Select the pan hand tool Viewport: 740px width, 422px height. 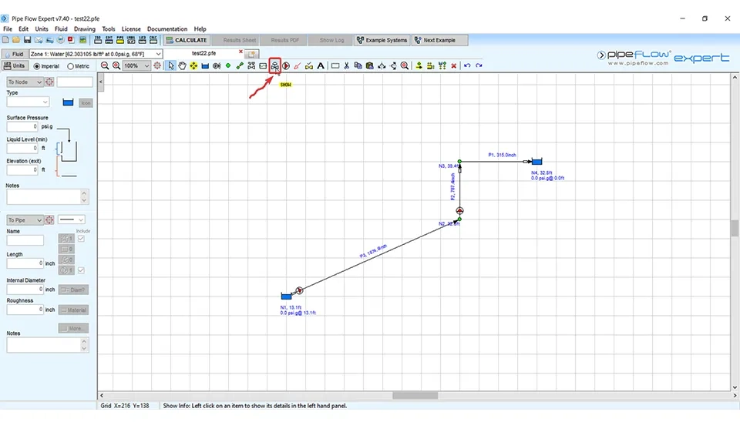[183, 66]
